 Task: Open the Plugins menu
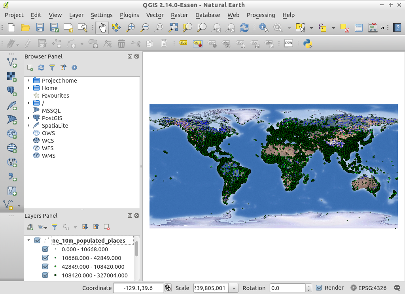pyautogui.click(x=129, y=15)
